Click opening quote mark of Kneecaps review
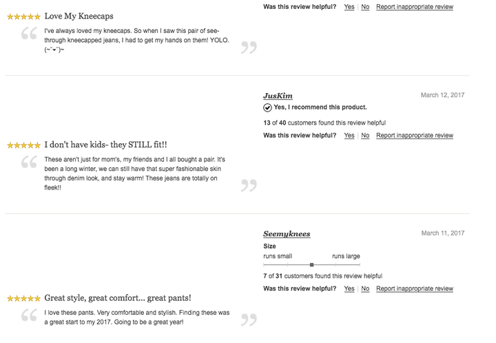 coord(29,33)
